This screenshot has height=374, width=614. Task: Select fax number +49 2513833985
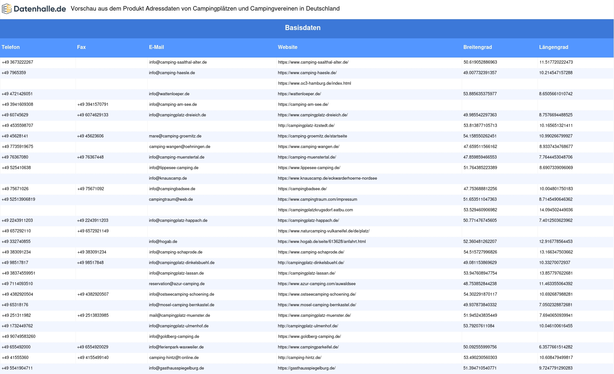pyautogui.click(x=93, y=316)
